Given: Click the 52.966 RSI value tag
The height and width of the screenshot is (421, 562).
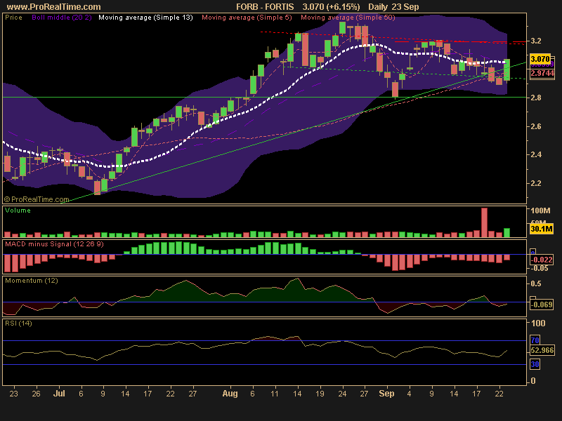Looking at the screenshot, I should coord(542,350).
